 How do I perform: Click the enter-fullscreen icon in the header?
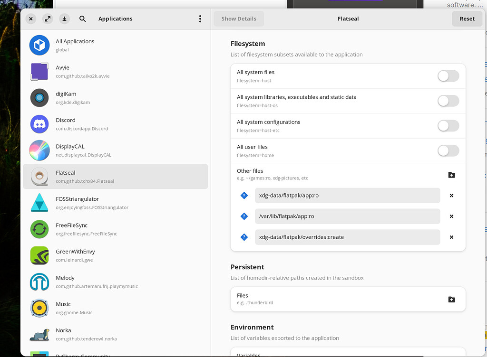pyautogui.click(x=48, y=19)
